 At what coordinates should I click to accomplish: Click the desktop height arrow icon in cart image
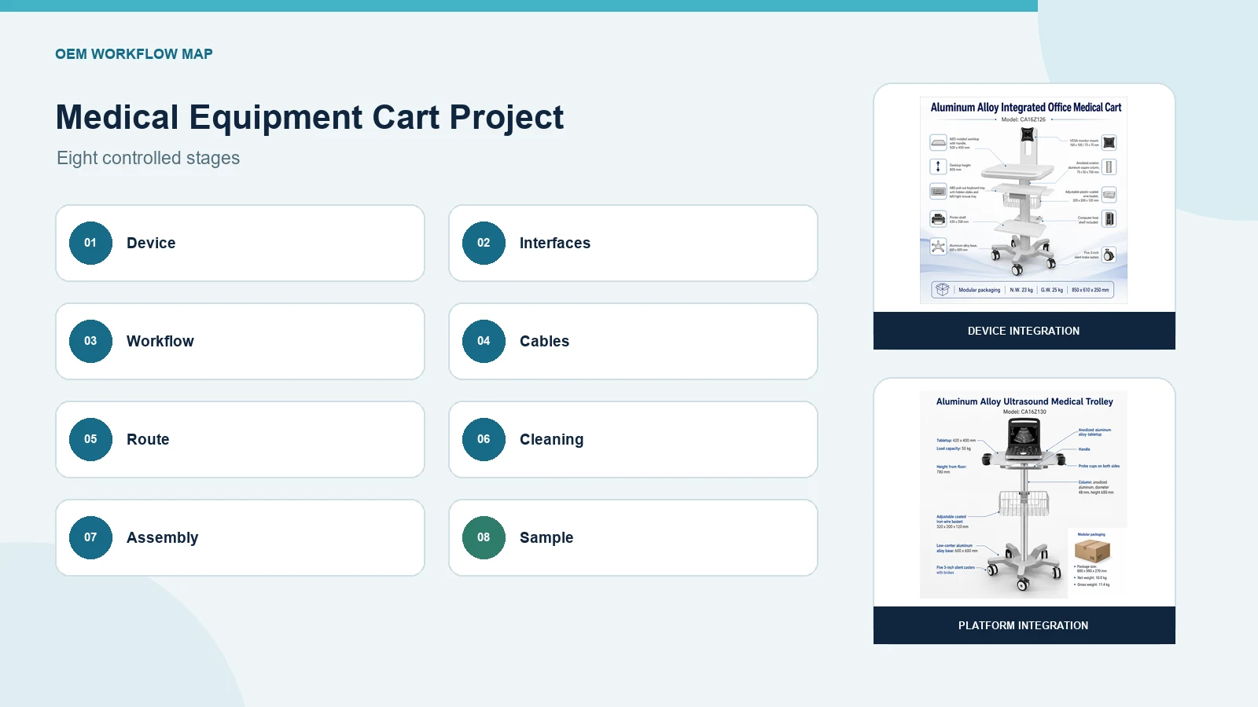(938, 167)
